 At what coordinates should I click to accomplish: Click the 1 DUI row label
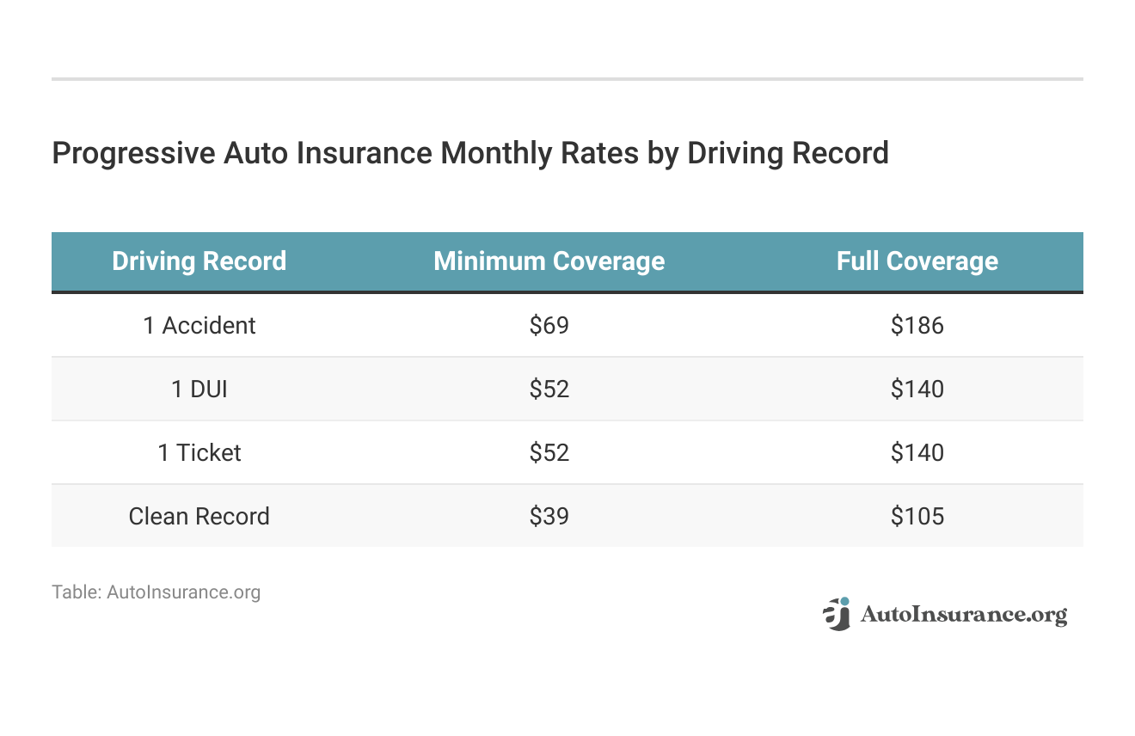point(199,389)
